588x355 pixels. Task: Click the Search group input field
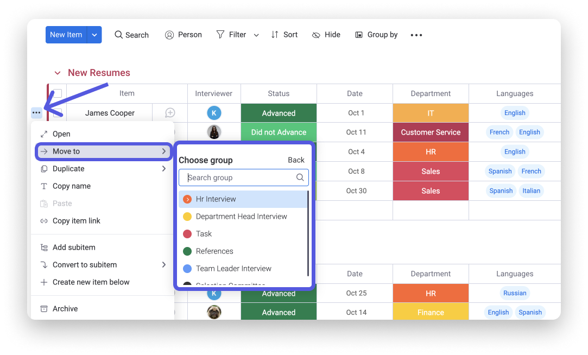coord(239,177)
